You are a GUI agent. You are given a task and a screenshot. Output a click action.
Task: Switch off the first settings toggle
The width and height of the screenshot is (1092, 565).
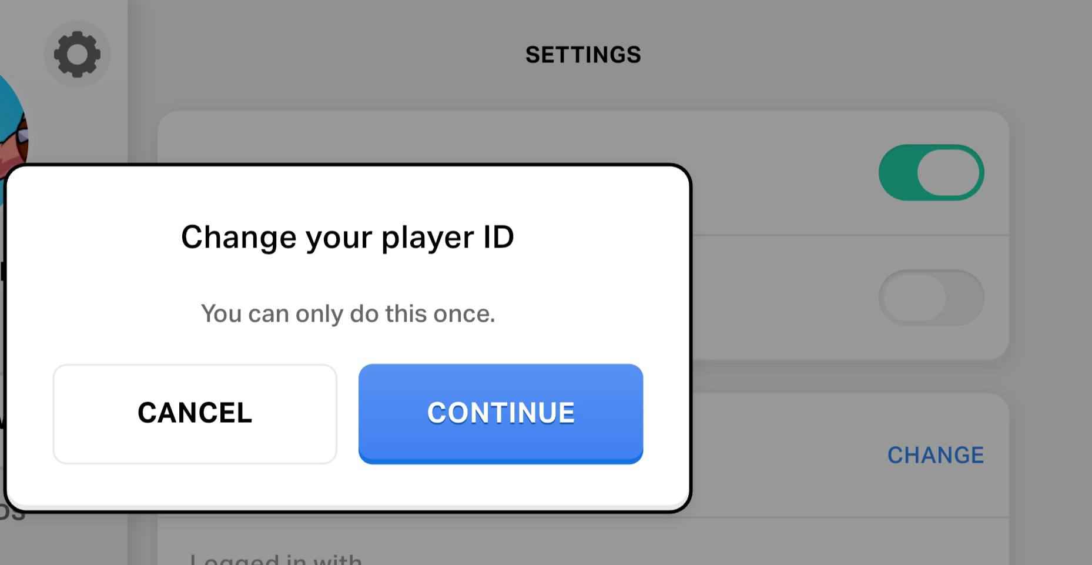(931, 173)
